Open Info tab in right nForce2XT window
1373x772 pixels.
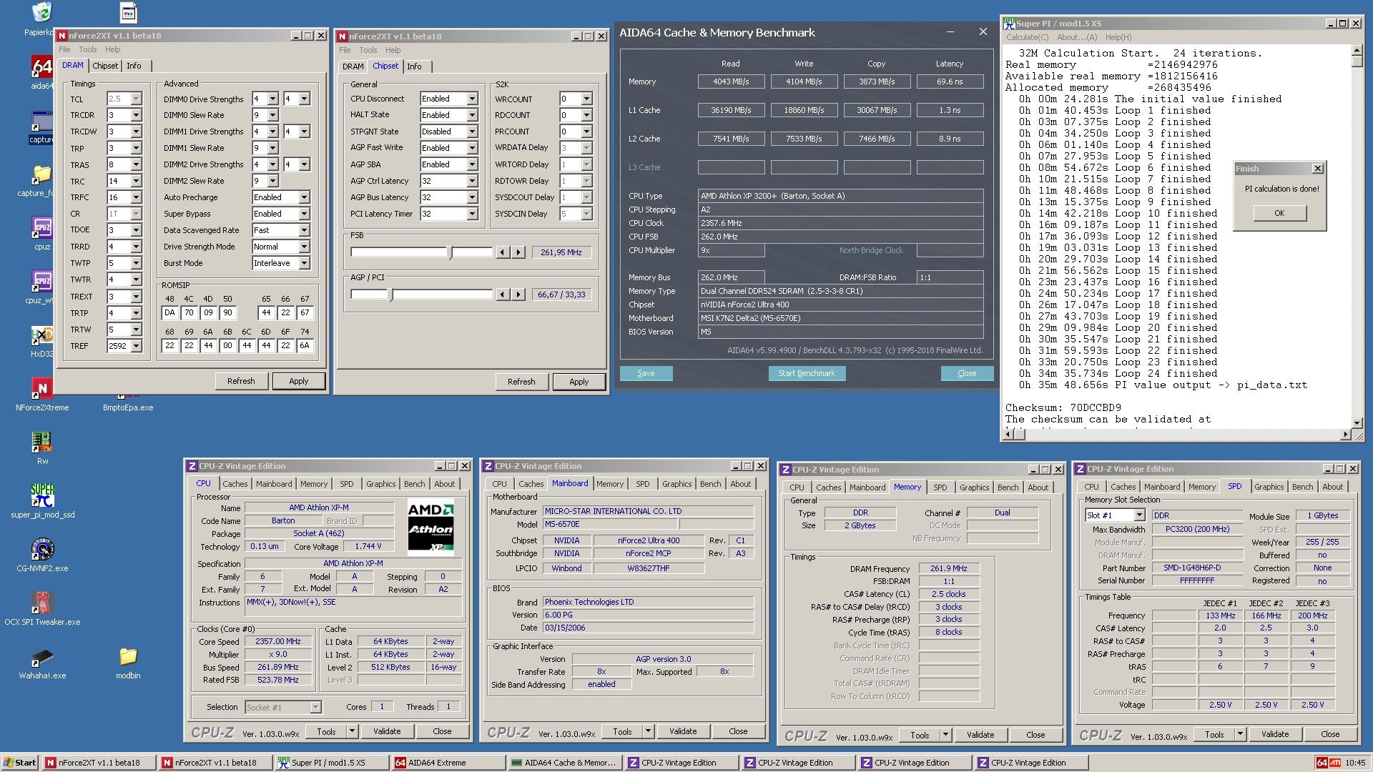[x=415, y=66]
